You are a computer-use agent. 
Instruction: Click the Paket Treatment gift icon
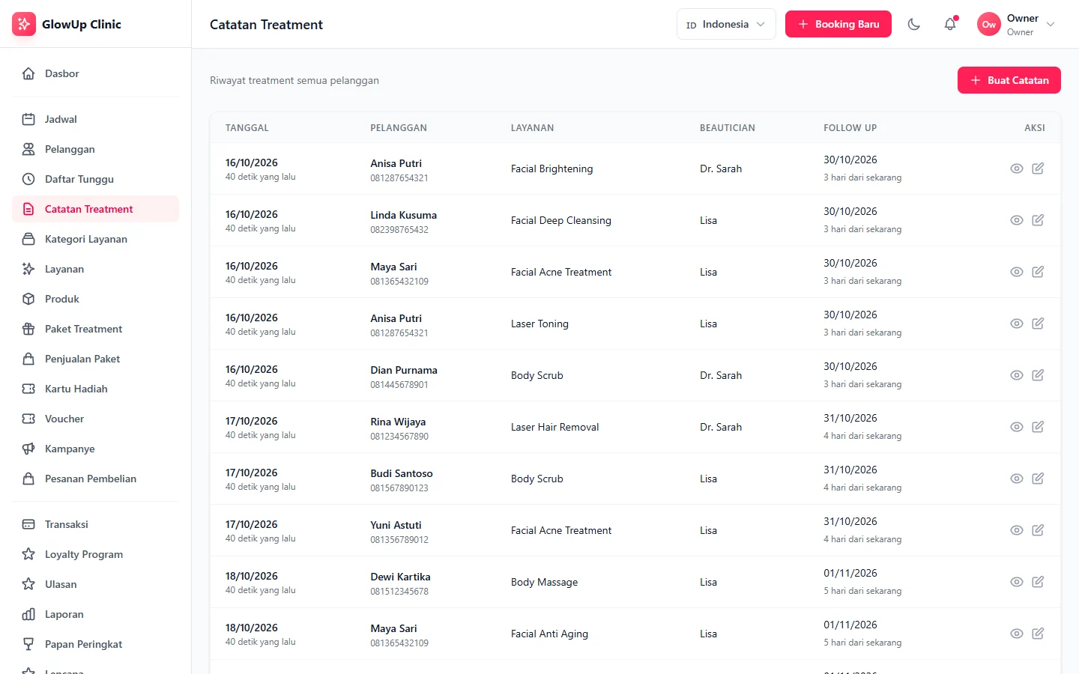28,329
